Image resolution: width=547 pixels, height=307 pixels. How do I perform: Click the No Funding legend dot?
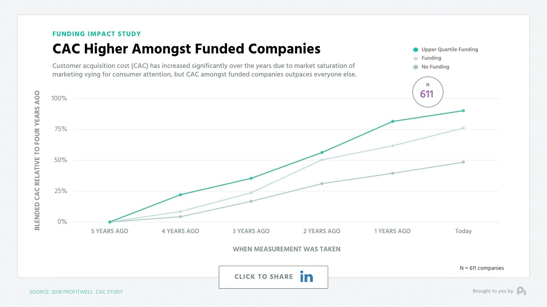(416, 67)
